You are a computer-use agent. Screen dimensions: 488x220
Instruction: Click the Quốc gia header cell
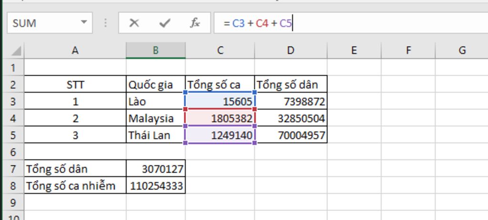[156, 84]
